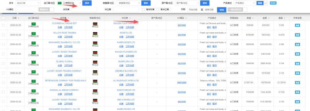Image resolution: width=310 pixels, height=111 pixels.
Task: Click 翻译 in Fresh cut flowers row
Action: 214,27
